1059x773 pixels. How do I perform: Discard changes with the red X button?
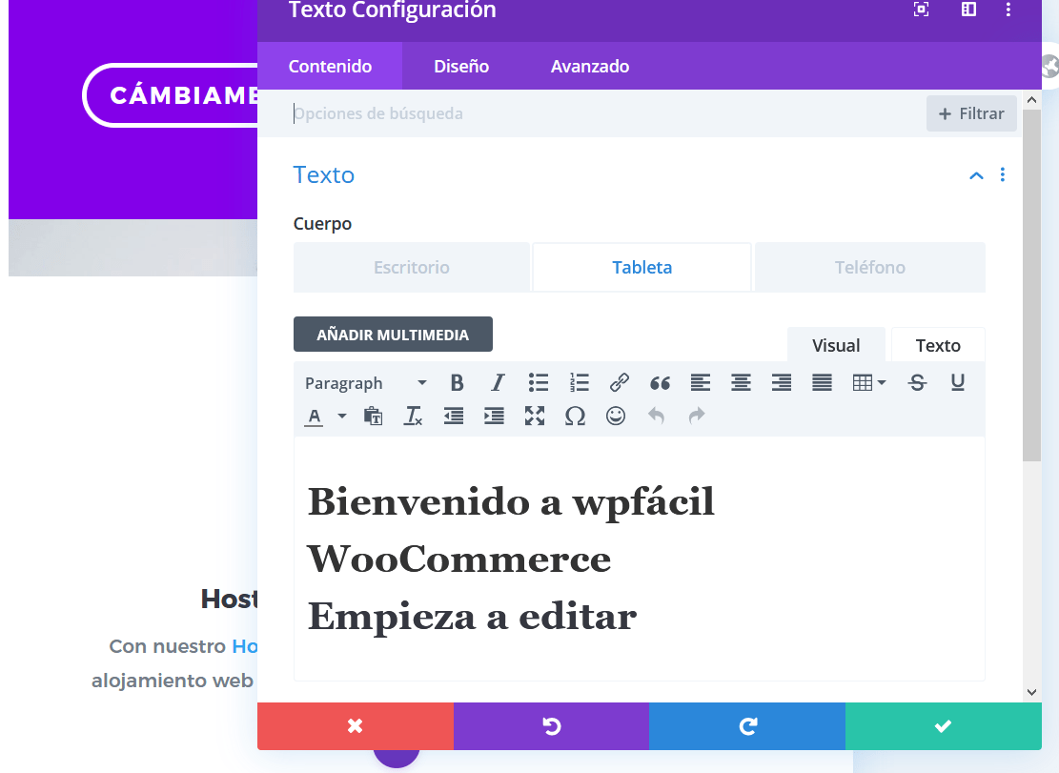(356, 725)
